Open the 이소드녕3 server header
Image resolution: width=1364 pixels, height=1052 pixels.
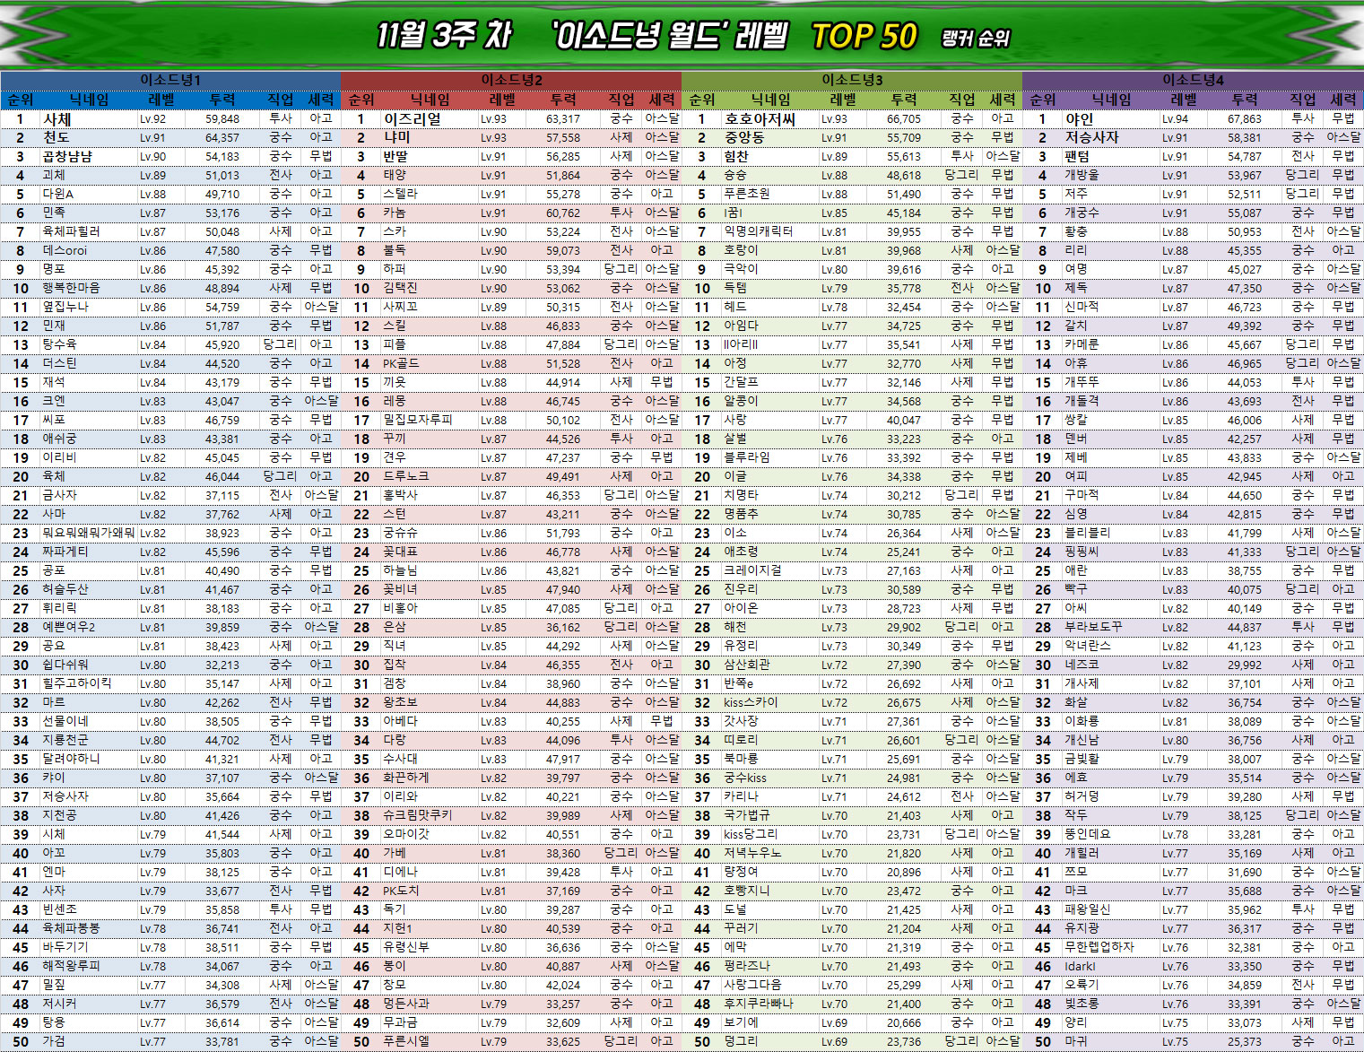pyautogui.click(x=852, y=80)
